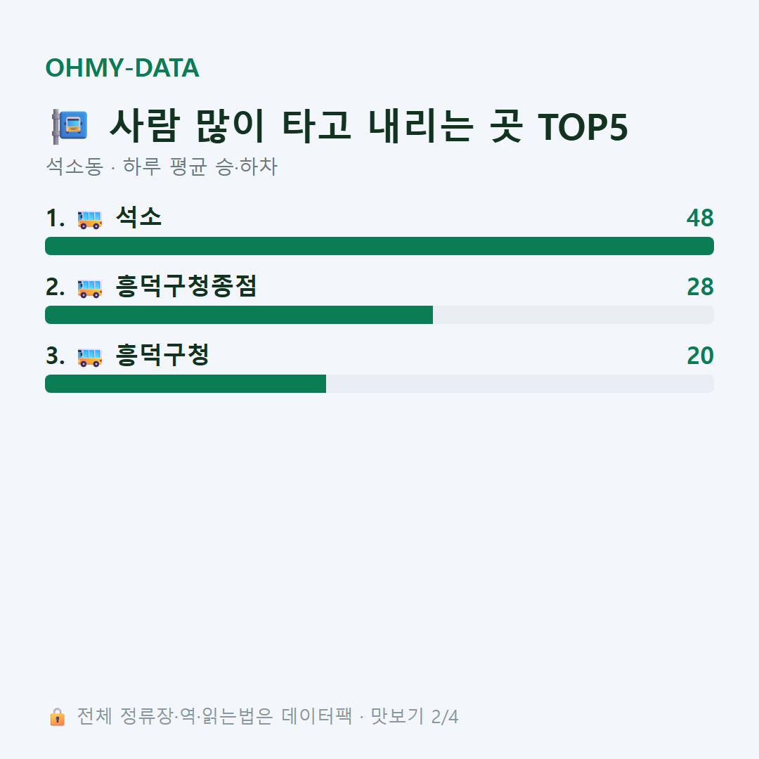Select the 석소 stop name
Screen dimensions: 759x759
click(x=138, y=217)
